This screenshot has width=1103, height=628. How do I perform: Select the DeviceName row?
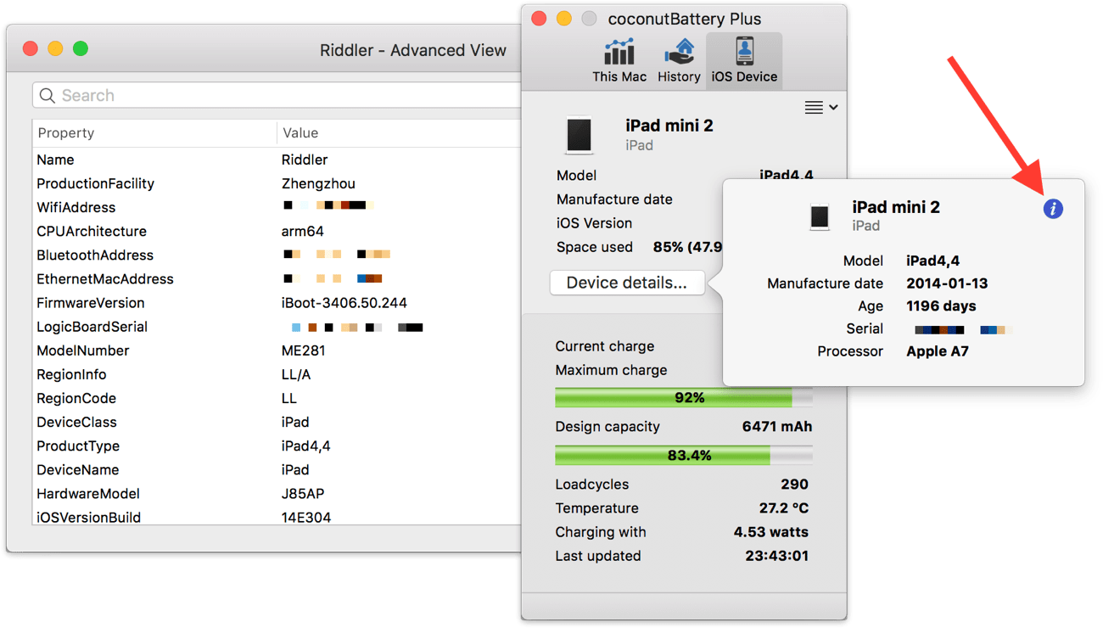277,469
